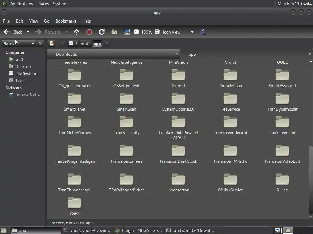Open the File menu
Image resolution: width=313 pixels, height=234 pixels.
click(x=6, y=21)
